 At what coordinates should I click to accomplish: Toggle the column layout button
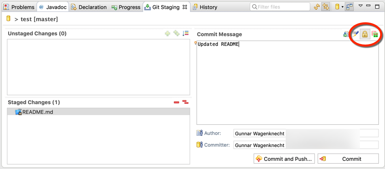point(349,7)
